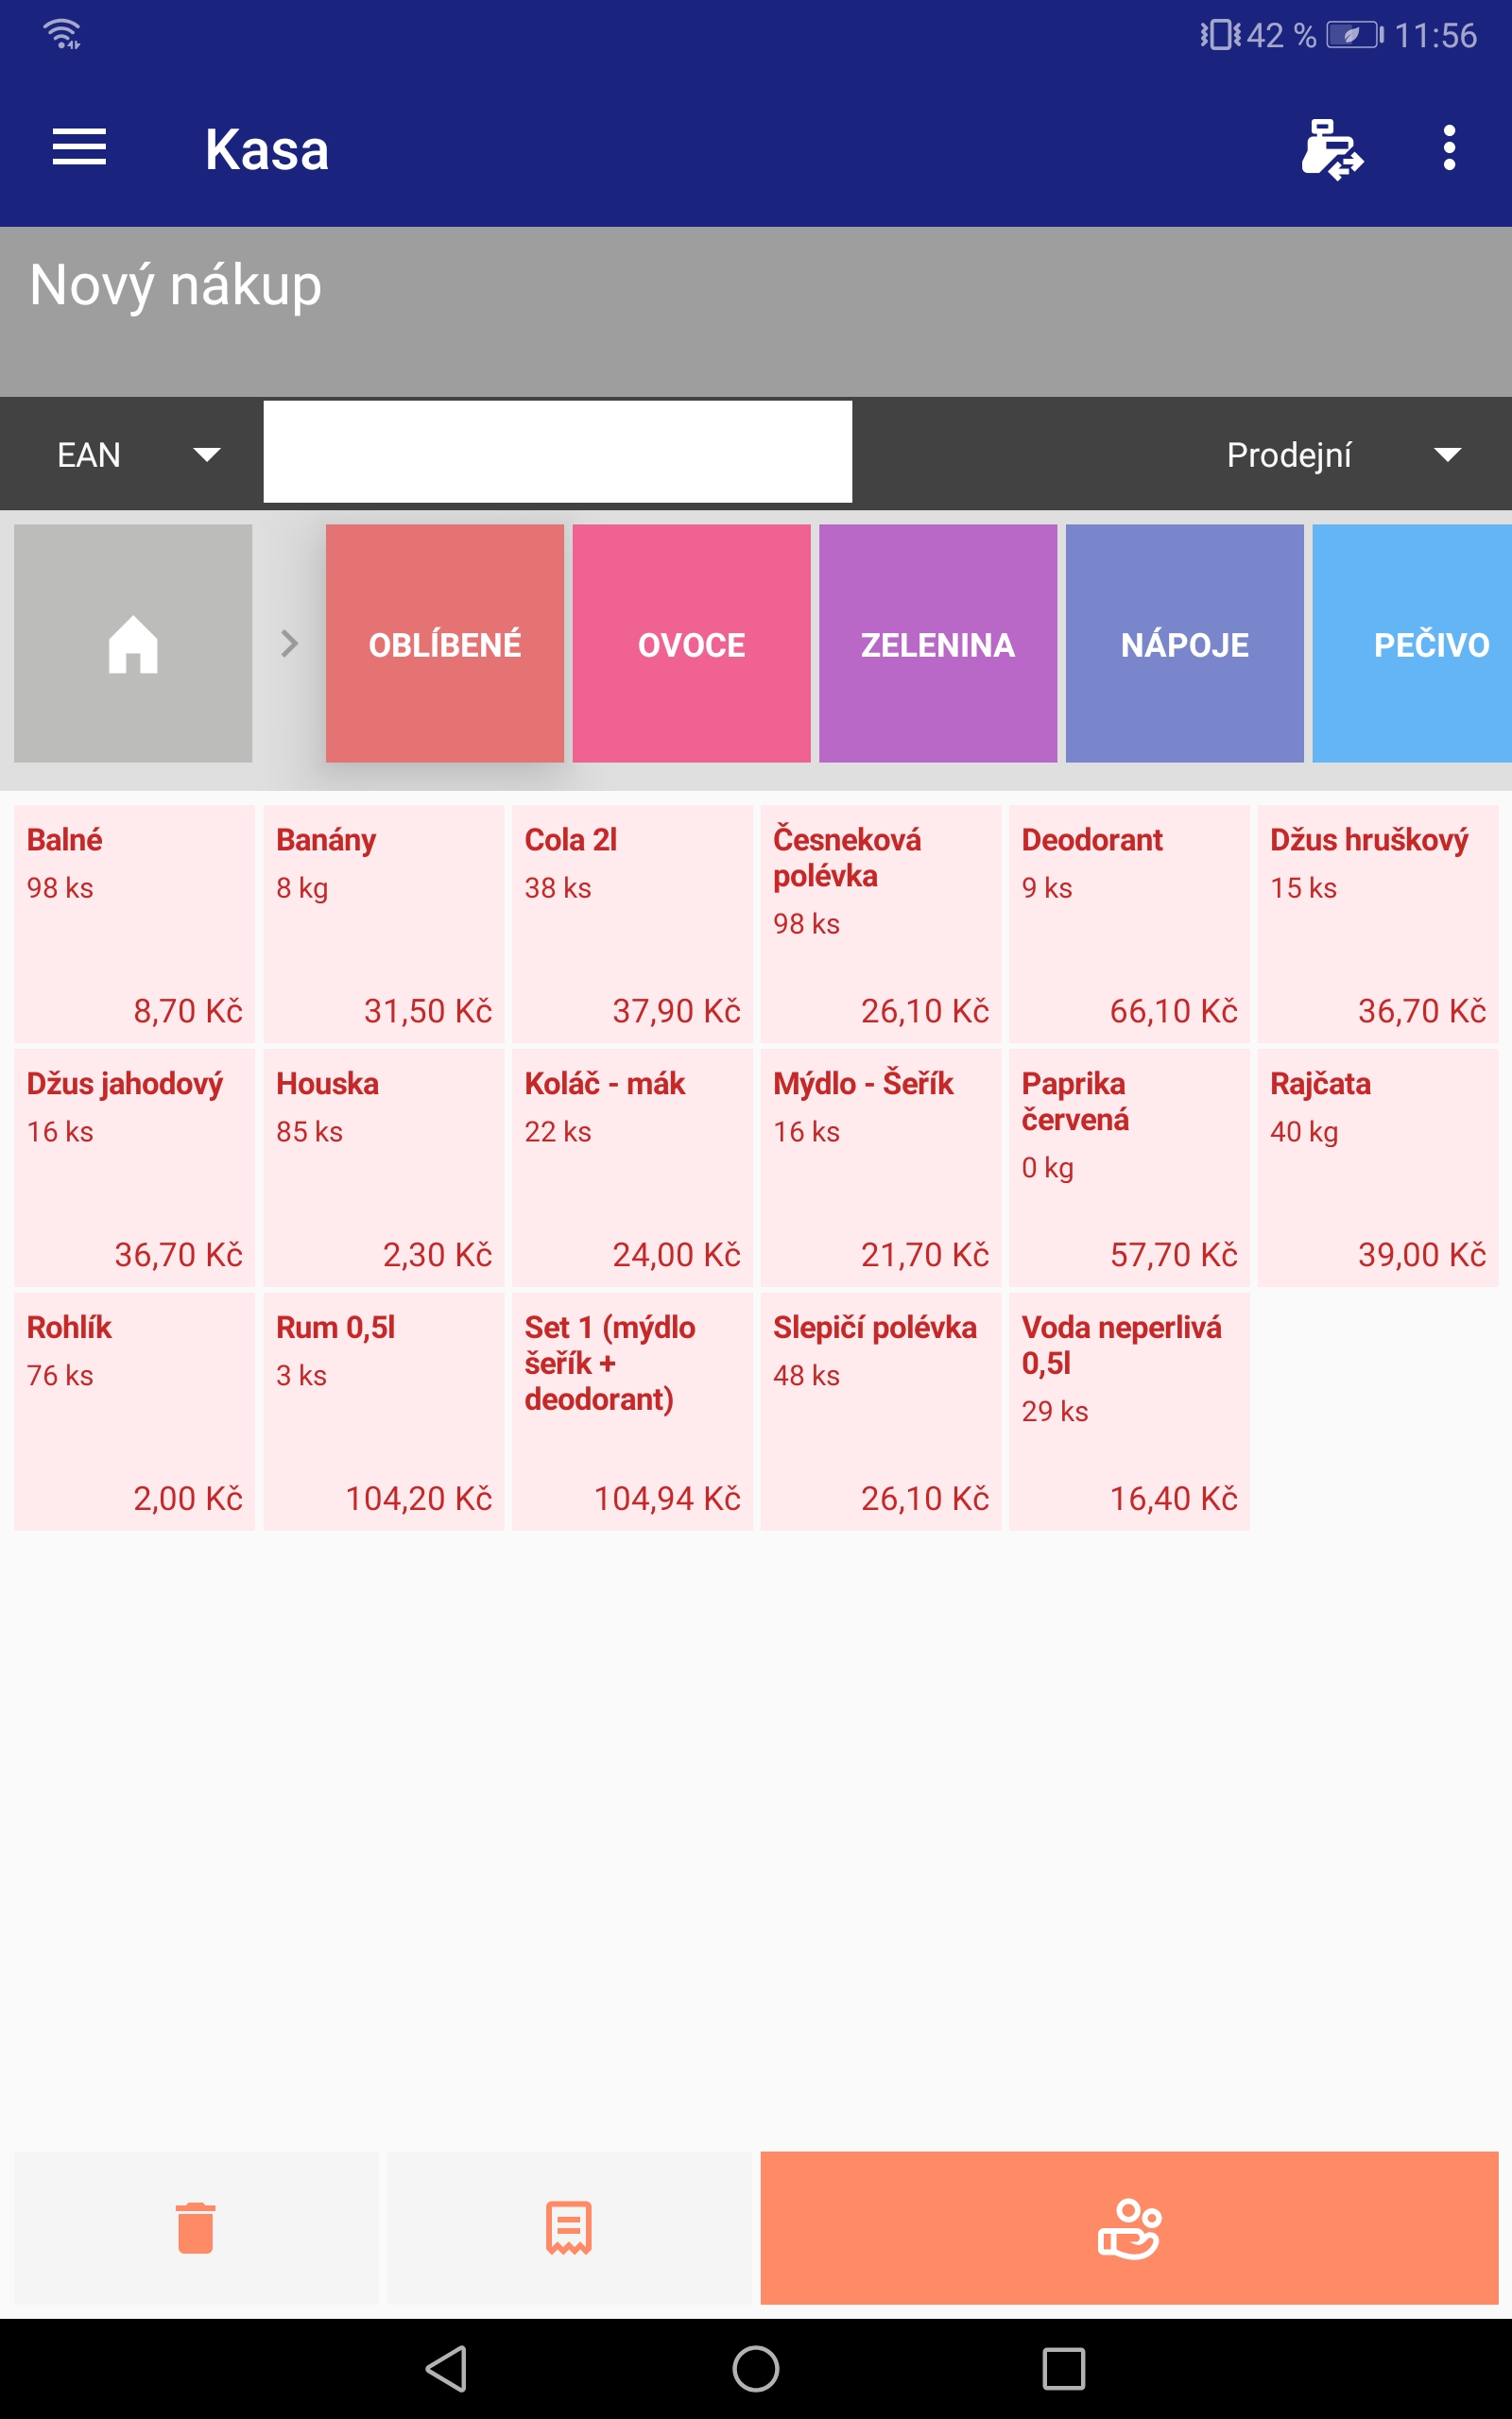
Task: Tap the Android back navigation button
Action: pos(446,2368)
